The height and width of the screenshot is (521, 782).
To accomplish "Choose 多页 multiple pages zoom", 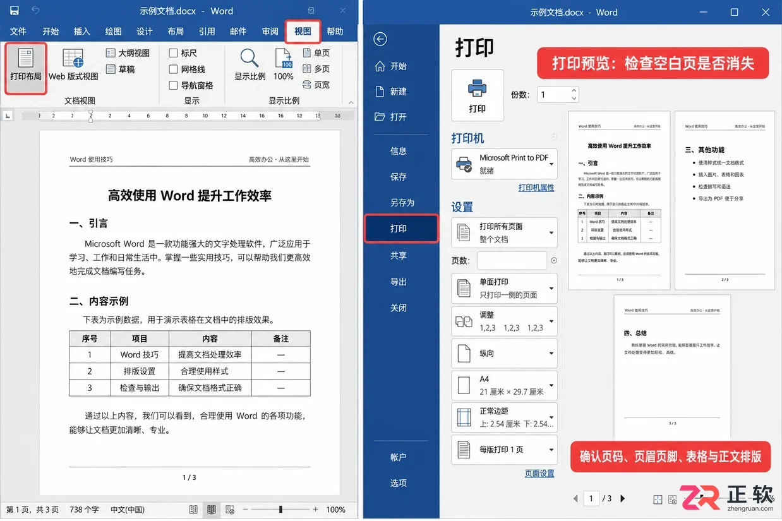I will click(316, 69).
